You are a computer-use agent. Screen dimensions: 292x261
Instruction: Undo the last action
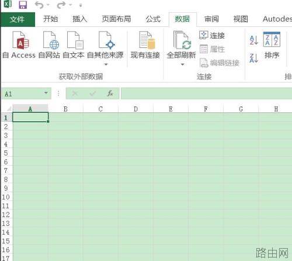pos(39,5)
